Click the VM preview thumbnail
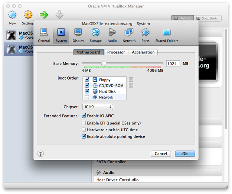 208,62
